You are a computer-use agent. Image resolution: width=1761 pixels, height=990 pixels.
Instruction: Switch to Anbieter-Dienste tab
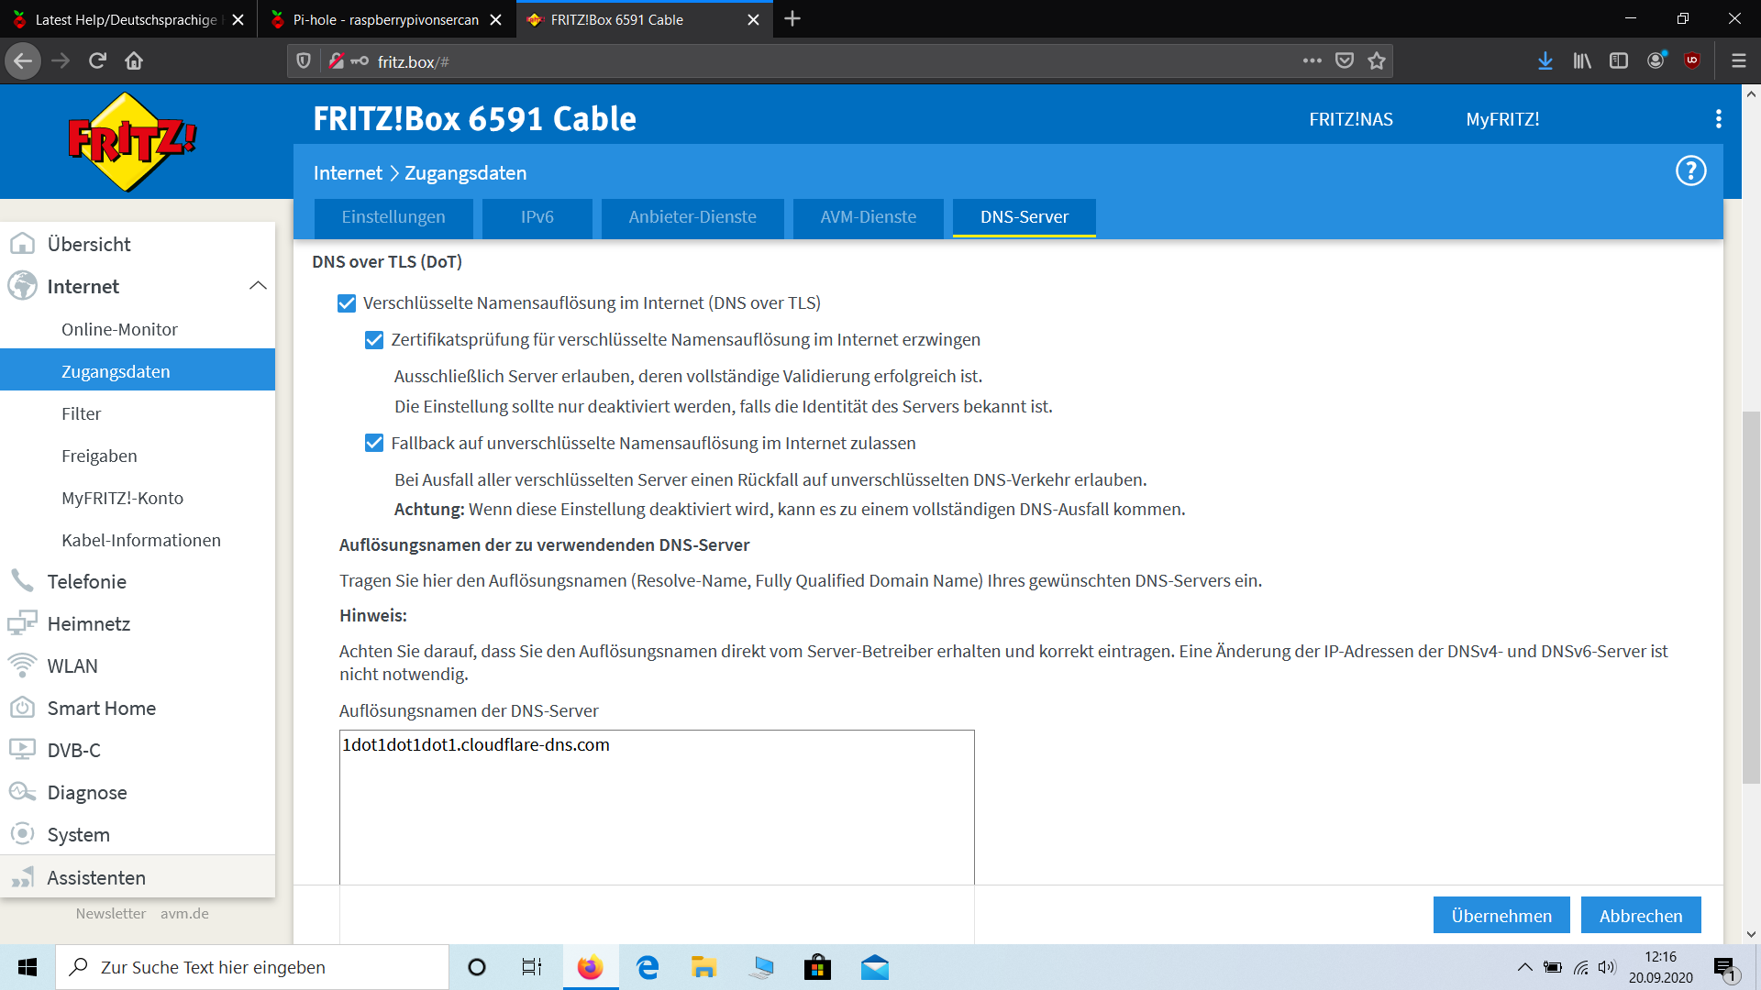[692, 217]
